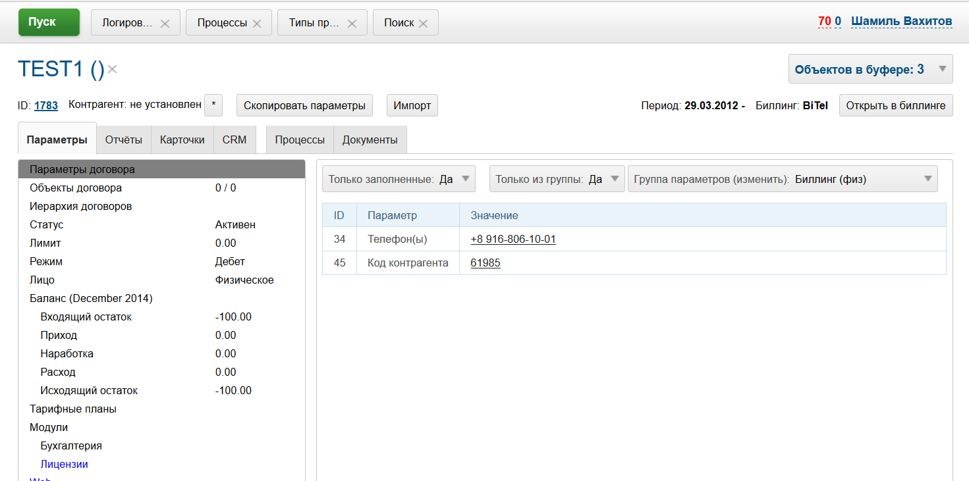Close the Типы пр... tab via X icon
The height and width of the screenshot is (481, 969).
click(x=352, y=24)
